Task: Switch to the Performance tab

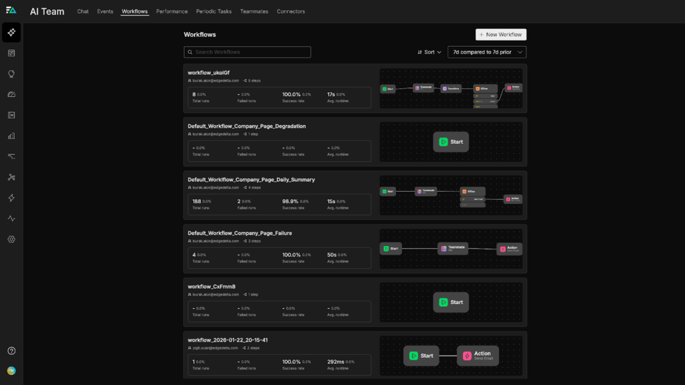Action: (x=172, y=11)
